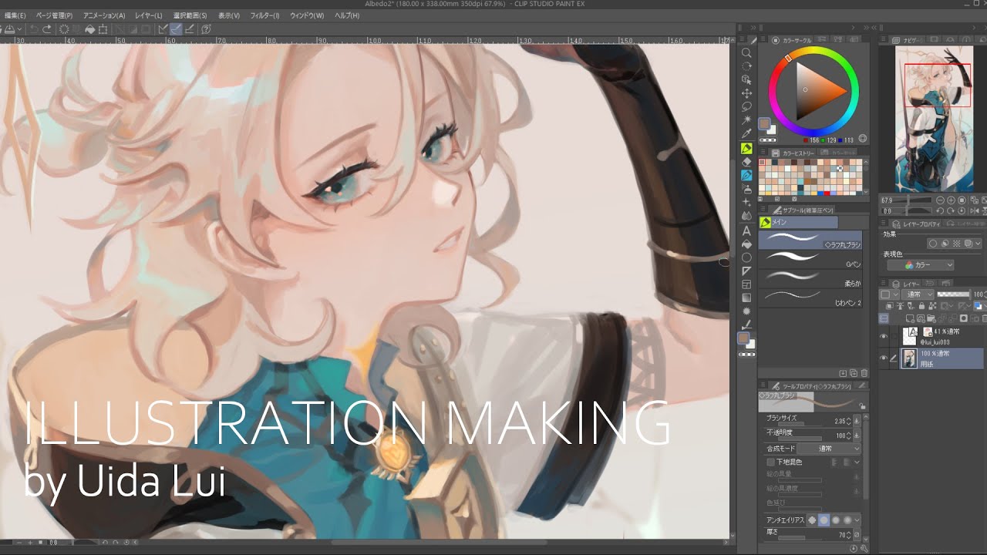Image resolution: width=987 pixels, height=555 pixels.
Task: Select the メイン sub tool group
Action: (x=798, y=222)
